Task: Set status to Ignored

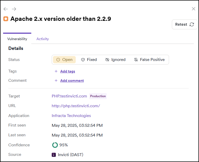Action: (x=115, y=60)
